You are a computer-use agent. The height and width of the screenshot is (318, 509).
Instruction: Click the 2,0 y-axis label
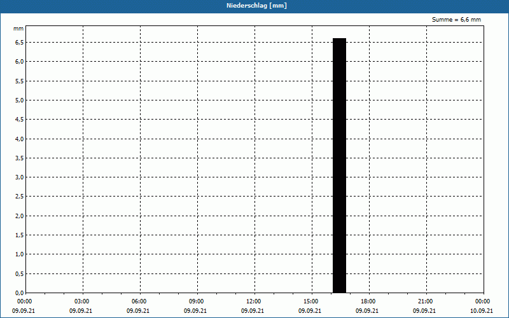tap(20, 216)
